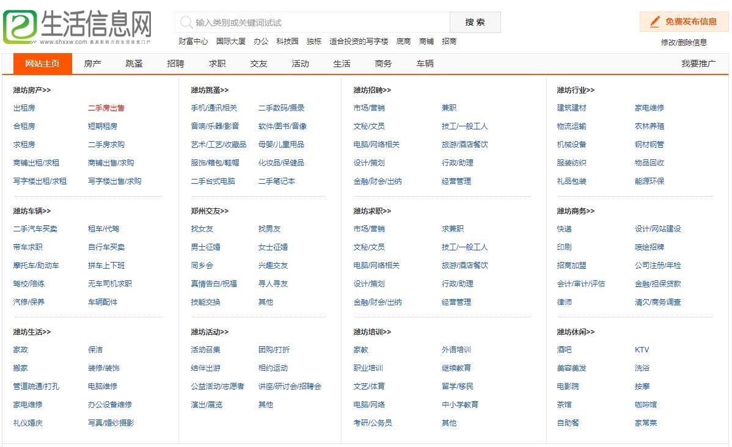
Task: Open the KTV leisure link
Action: [642, 349]
